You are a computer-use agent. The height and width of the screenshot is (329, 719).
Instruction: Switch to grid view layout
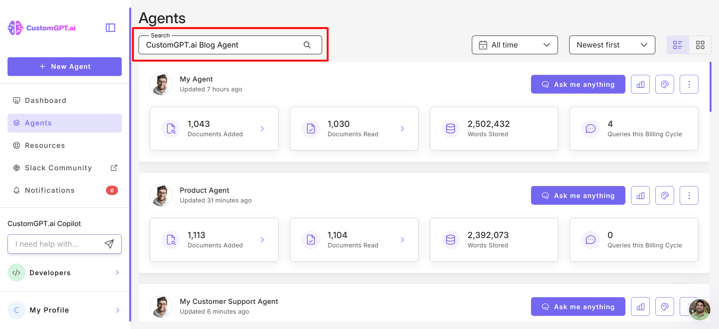pyautogui.click(x=700, y=45)
